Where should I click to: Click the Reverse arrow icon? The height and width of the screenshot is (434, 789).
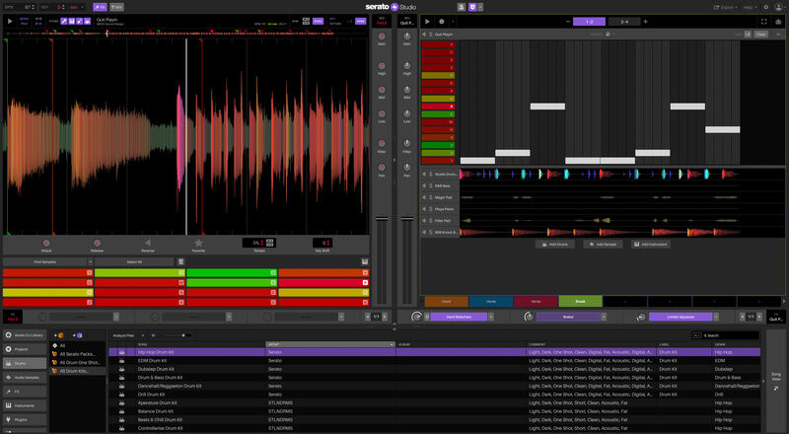click(147, 244)
